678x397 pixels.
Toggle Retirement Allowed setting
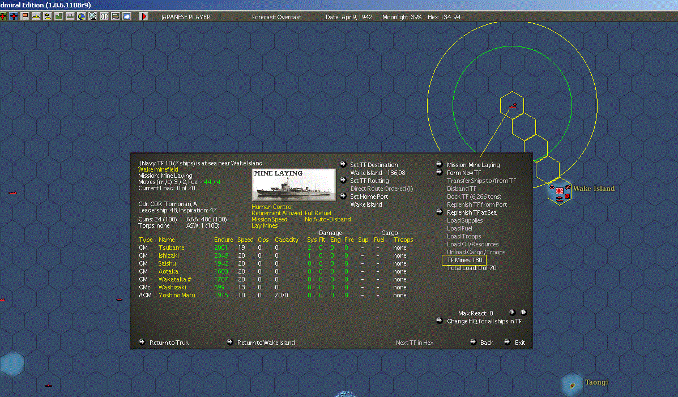(277, 213)
